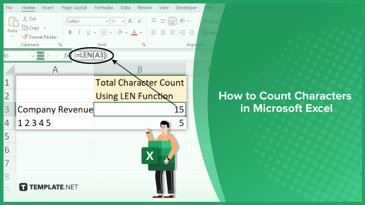
Task: Click cell B4 showing 5
Action: coord(140,123)
